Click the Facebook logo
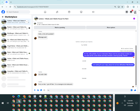 pos(3,12)
